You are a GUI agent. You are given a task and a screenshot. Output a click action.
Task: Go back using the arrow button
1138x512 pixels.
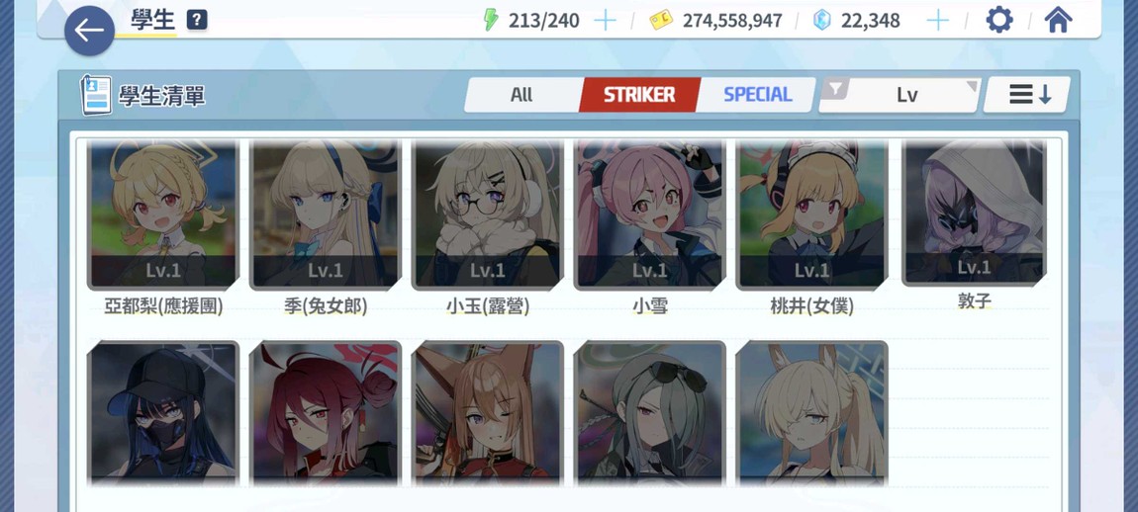point(89,31)
